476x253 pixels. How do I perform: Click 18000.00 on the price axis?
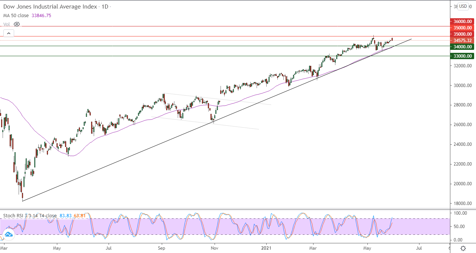click(x=463, y=204)
